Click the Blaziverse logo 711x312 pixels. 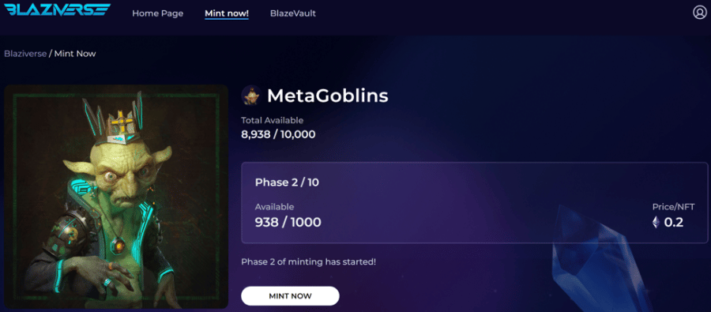(57, 9)
